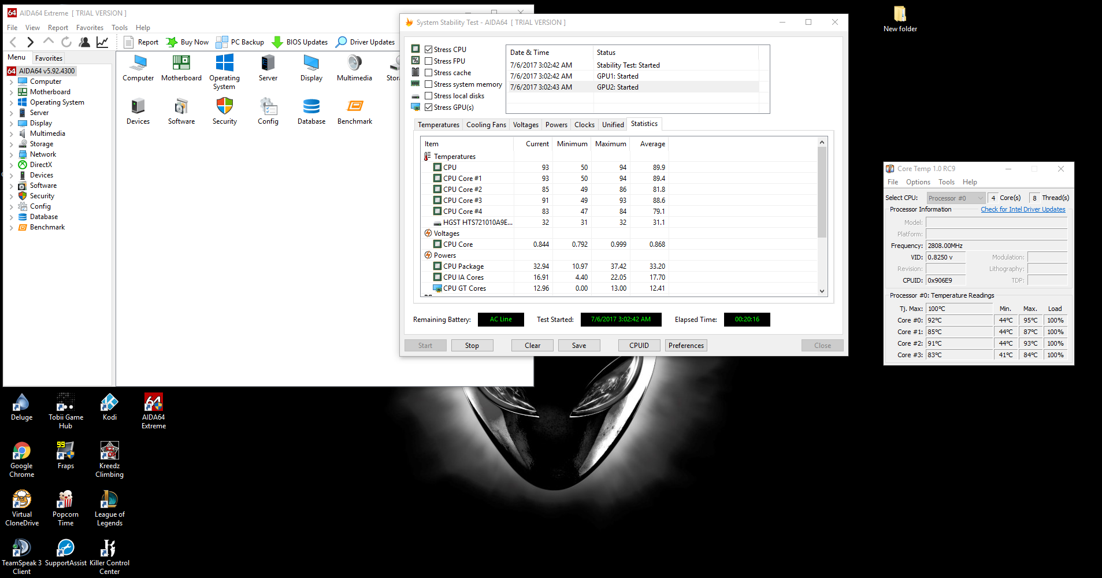1102x578 pixels.
Task: Click the Clear button
Action: coord(533,346)
